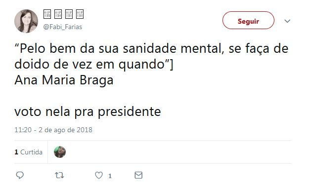Viewport: 309px width, 185px height.
Task: Open the author's profile avatar photo
Action: [x=26, y=21]
